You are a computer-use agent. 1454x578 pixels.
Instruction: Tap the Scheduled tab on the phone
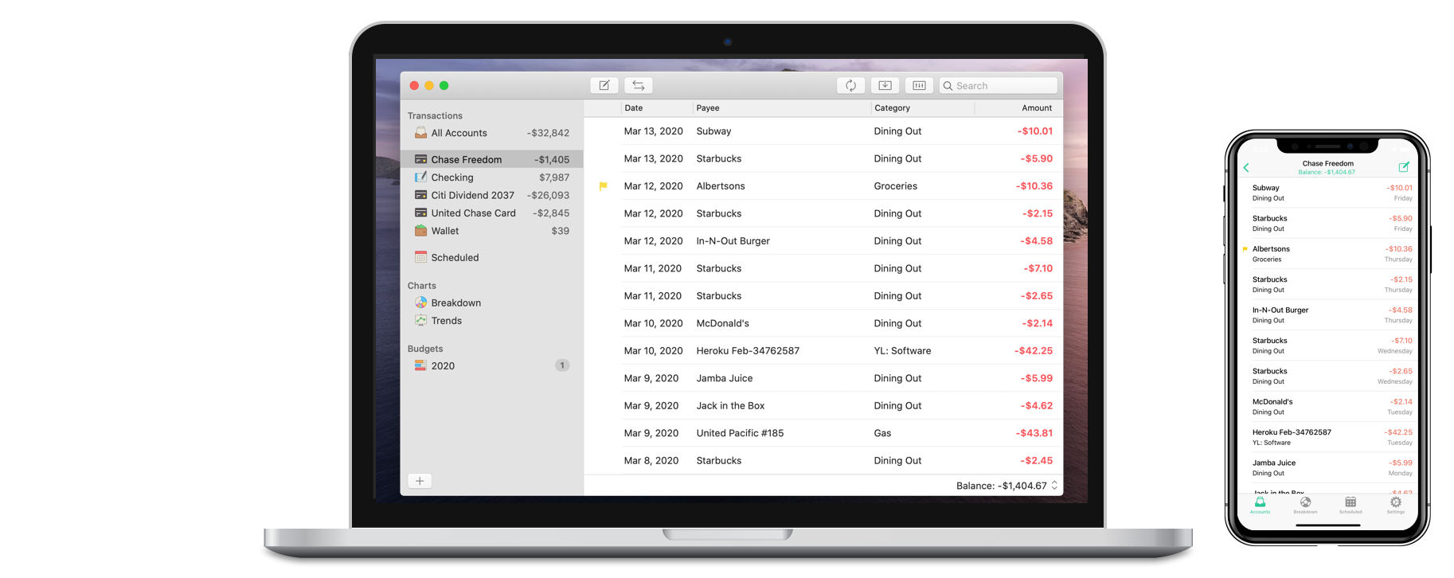pos(1350,506)
